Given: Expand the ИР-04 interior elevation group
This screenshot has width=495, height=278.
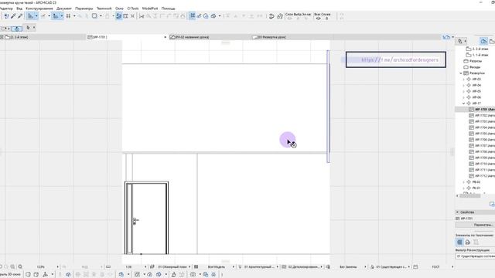Looking at the screenshot, I should click(464, 86).
